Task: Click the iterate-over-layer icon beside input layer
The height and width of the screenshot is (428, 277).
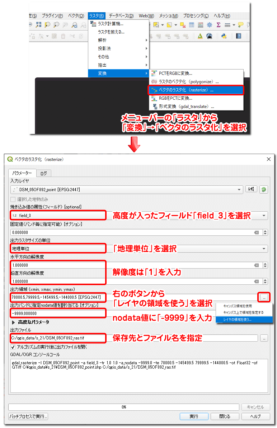Action: click(x=251, y=189)
